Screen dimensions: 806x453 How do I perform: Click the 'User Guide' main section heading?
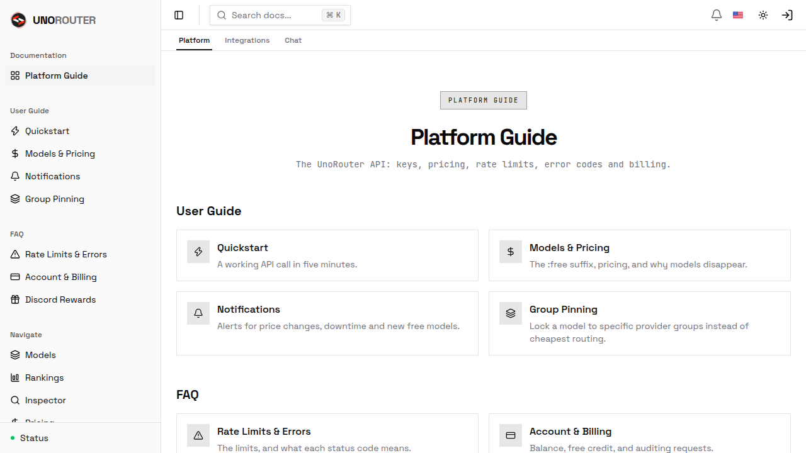tap(209, 211)
